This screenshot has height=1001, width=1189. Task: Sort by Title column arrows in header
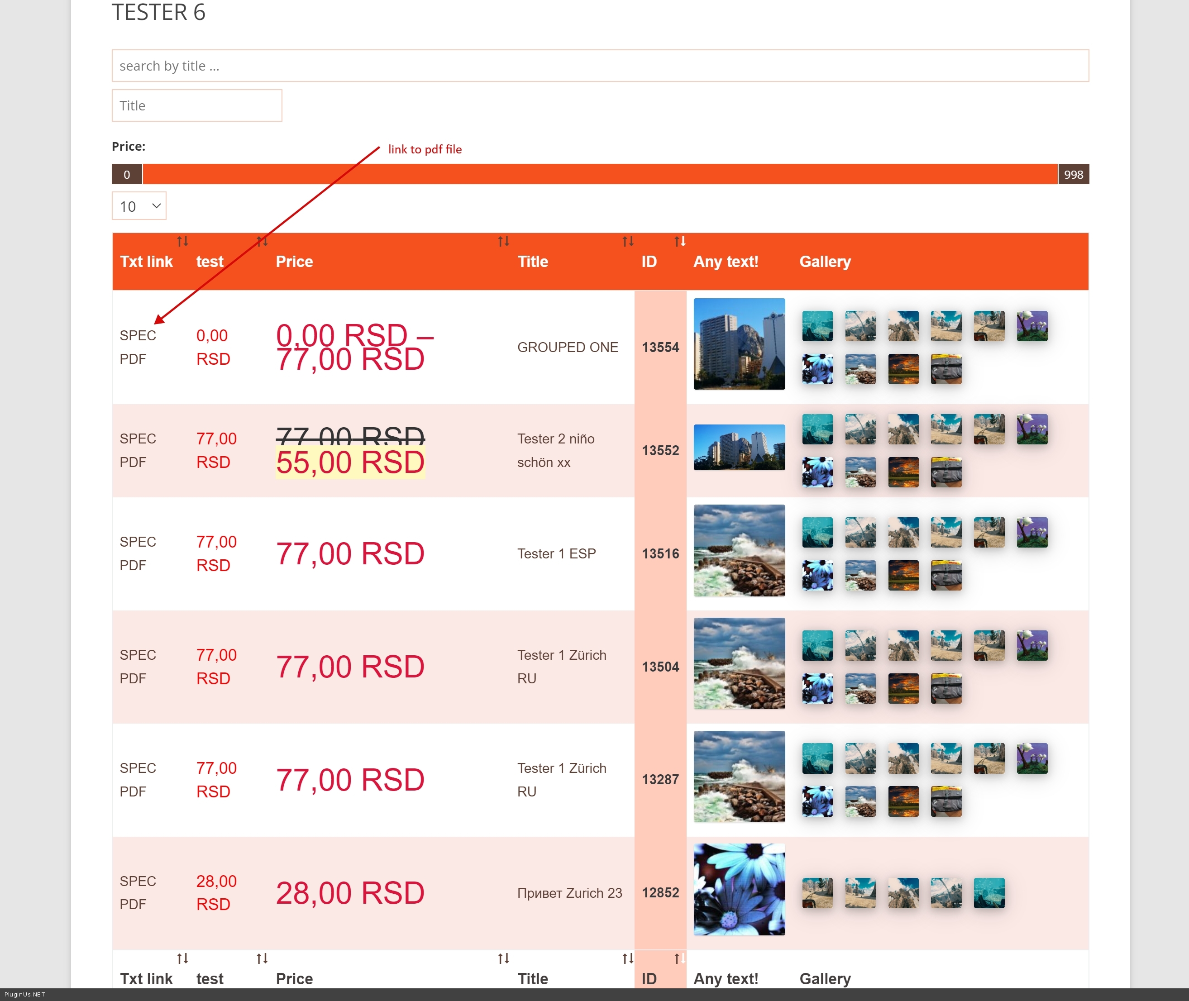click(x=628, y=241)
